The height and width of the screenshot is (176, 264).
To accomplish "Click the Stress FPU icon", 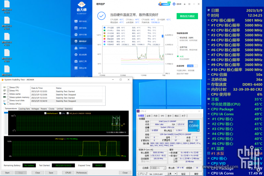I will click(5, 91).
